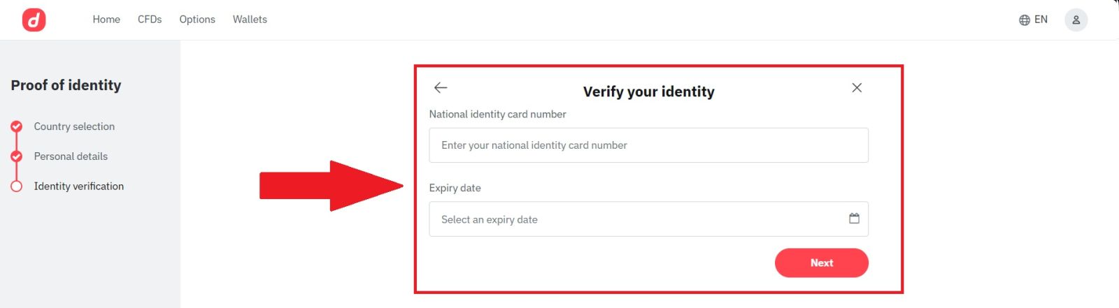Click the Personal details checkmark icon
Screen dimensions: 1119x308
pyautogui.click(x=17, y=156)
